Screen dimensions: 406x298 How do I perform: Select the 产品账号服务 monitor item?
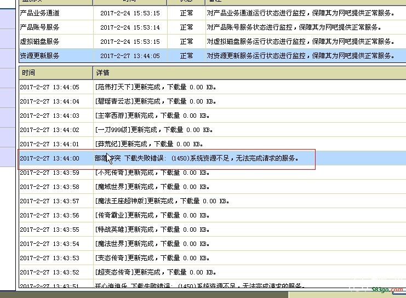pos(39,27)
